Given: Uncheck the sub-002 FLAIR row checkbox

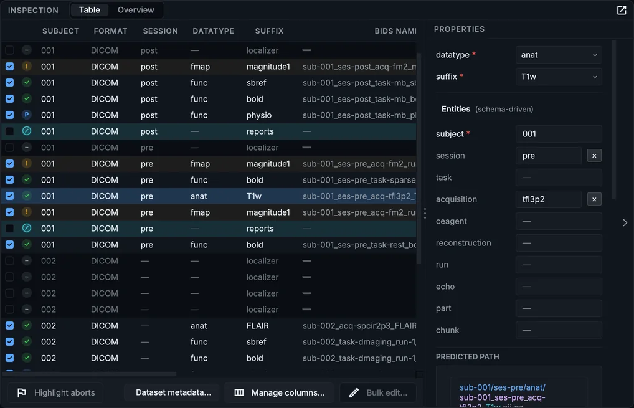Looking at the screenshot, I should tap(10, 325).
